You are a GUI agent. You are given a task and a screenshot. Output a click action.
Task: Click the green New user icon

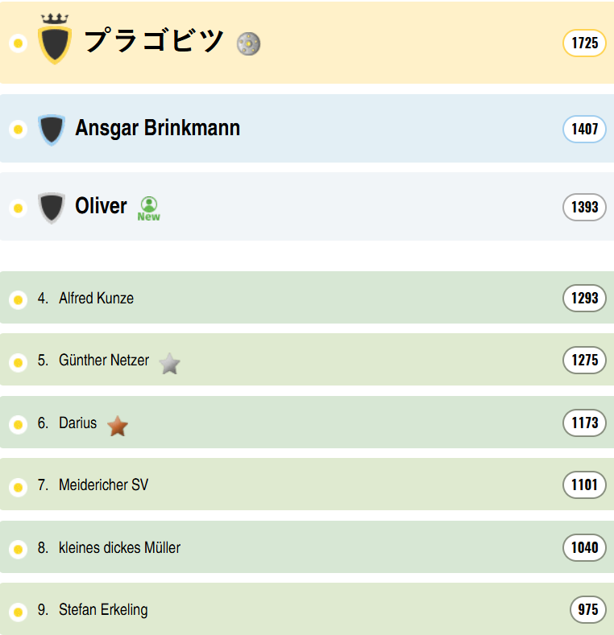(148, 208)
